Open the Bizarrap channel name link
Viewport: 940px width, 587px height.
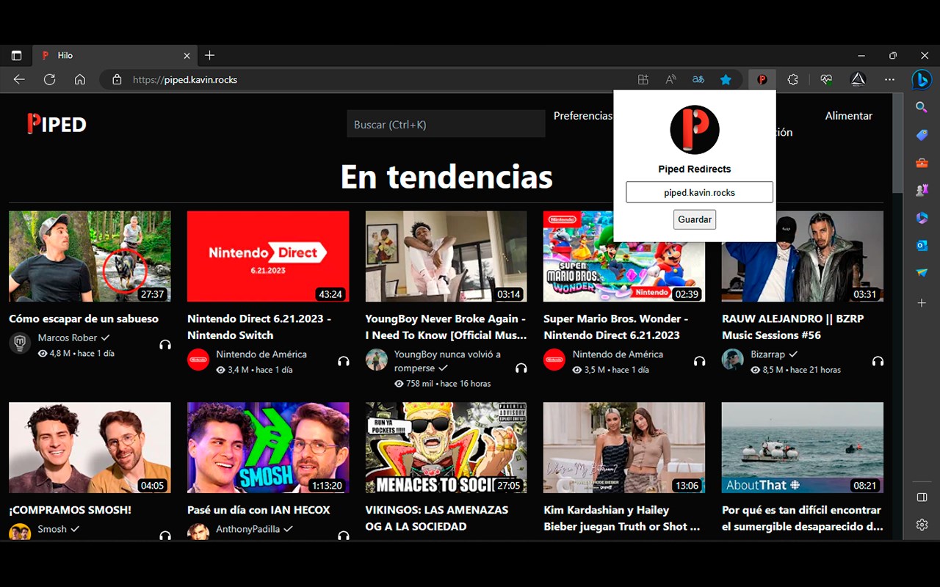[767, 354]
